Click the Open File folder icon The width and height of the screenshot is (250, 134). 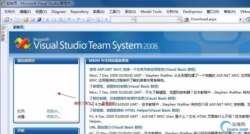click(26, 19)
